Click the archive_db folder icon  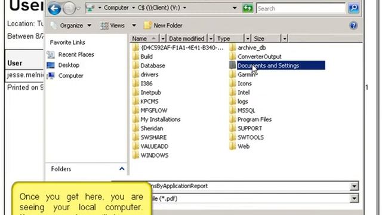click(233, 48)
